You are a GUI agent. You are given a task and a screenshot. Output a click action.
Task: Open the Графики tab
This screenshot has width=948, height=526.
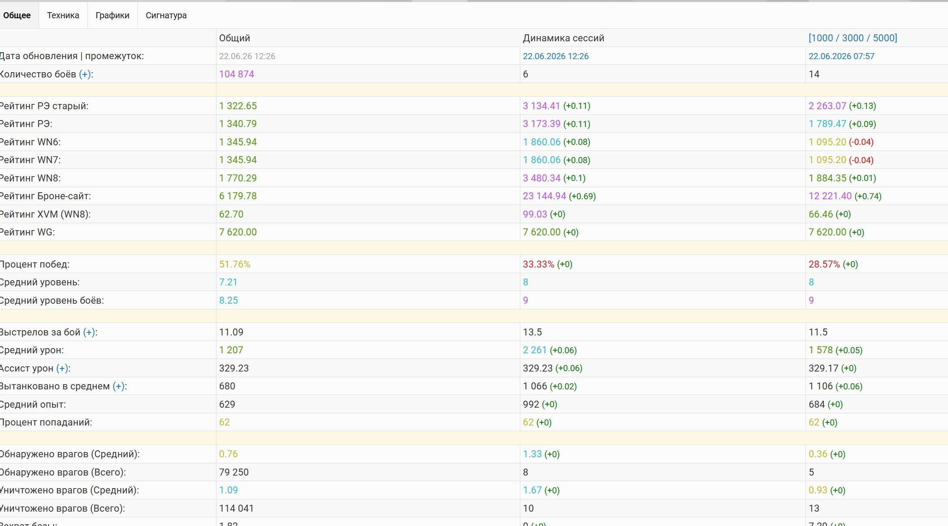[x=113, y=15]
